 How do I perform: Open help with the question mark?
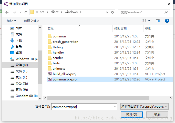(x=167, y=21)
